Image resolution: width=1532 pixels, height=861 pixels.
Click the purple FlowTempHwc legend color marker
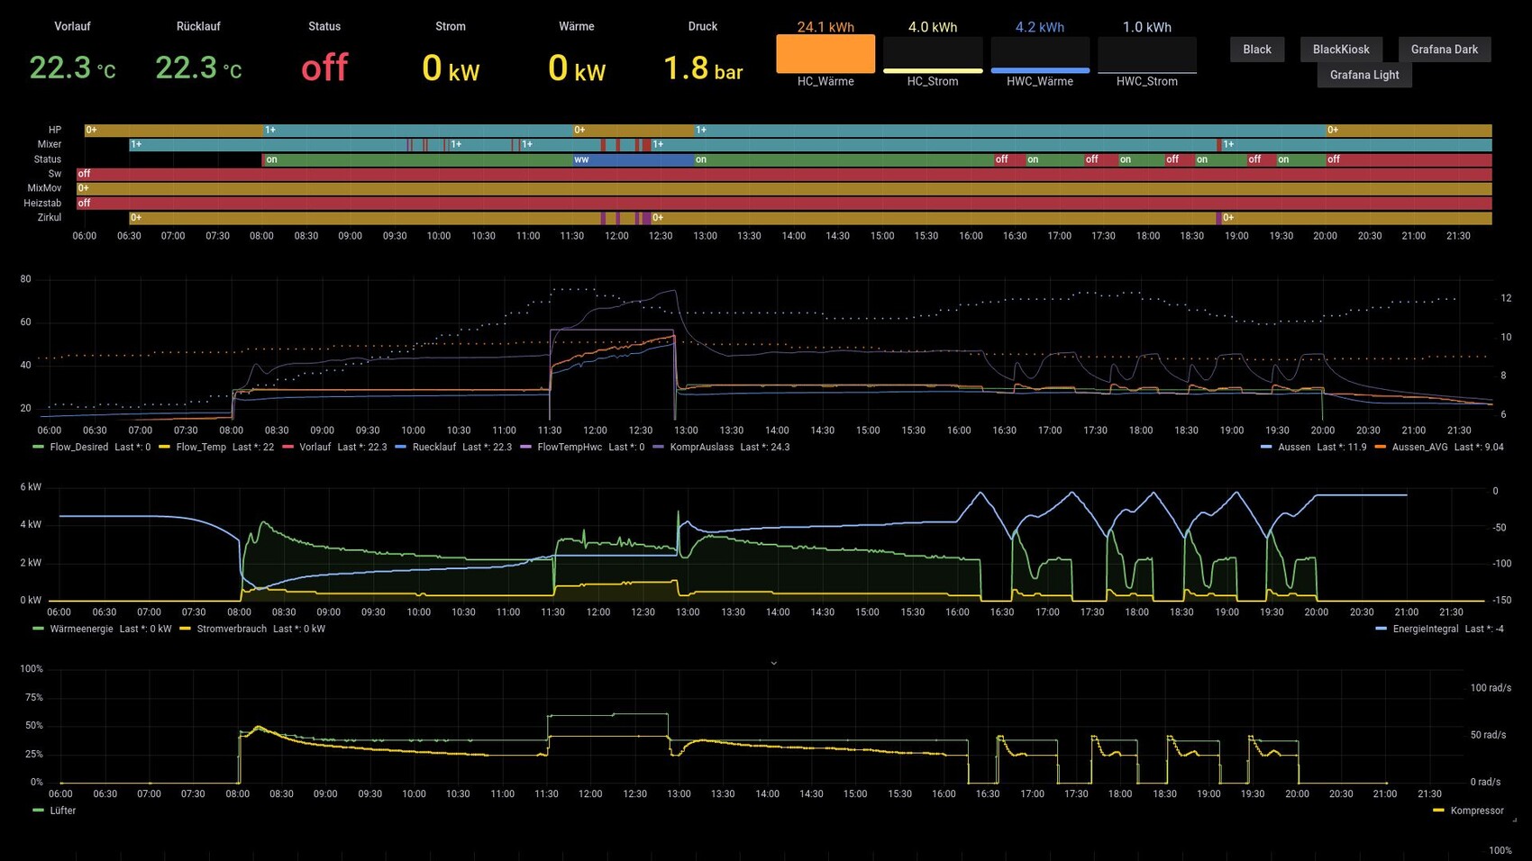525,447
